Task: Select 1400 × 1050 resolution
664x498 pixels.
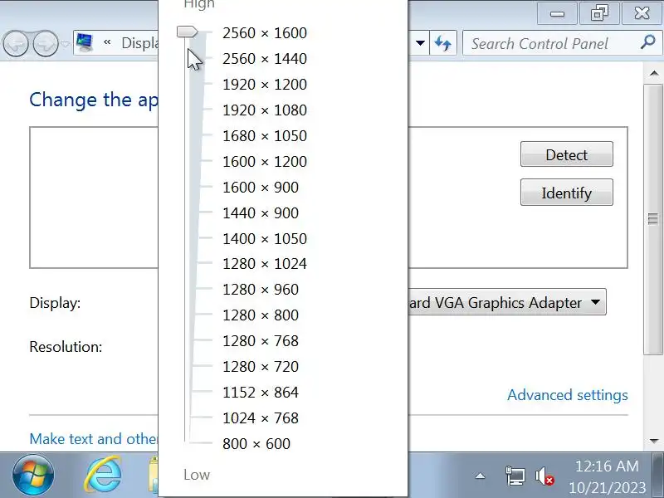Action: tap(265, 239)
